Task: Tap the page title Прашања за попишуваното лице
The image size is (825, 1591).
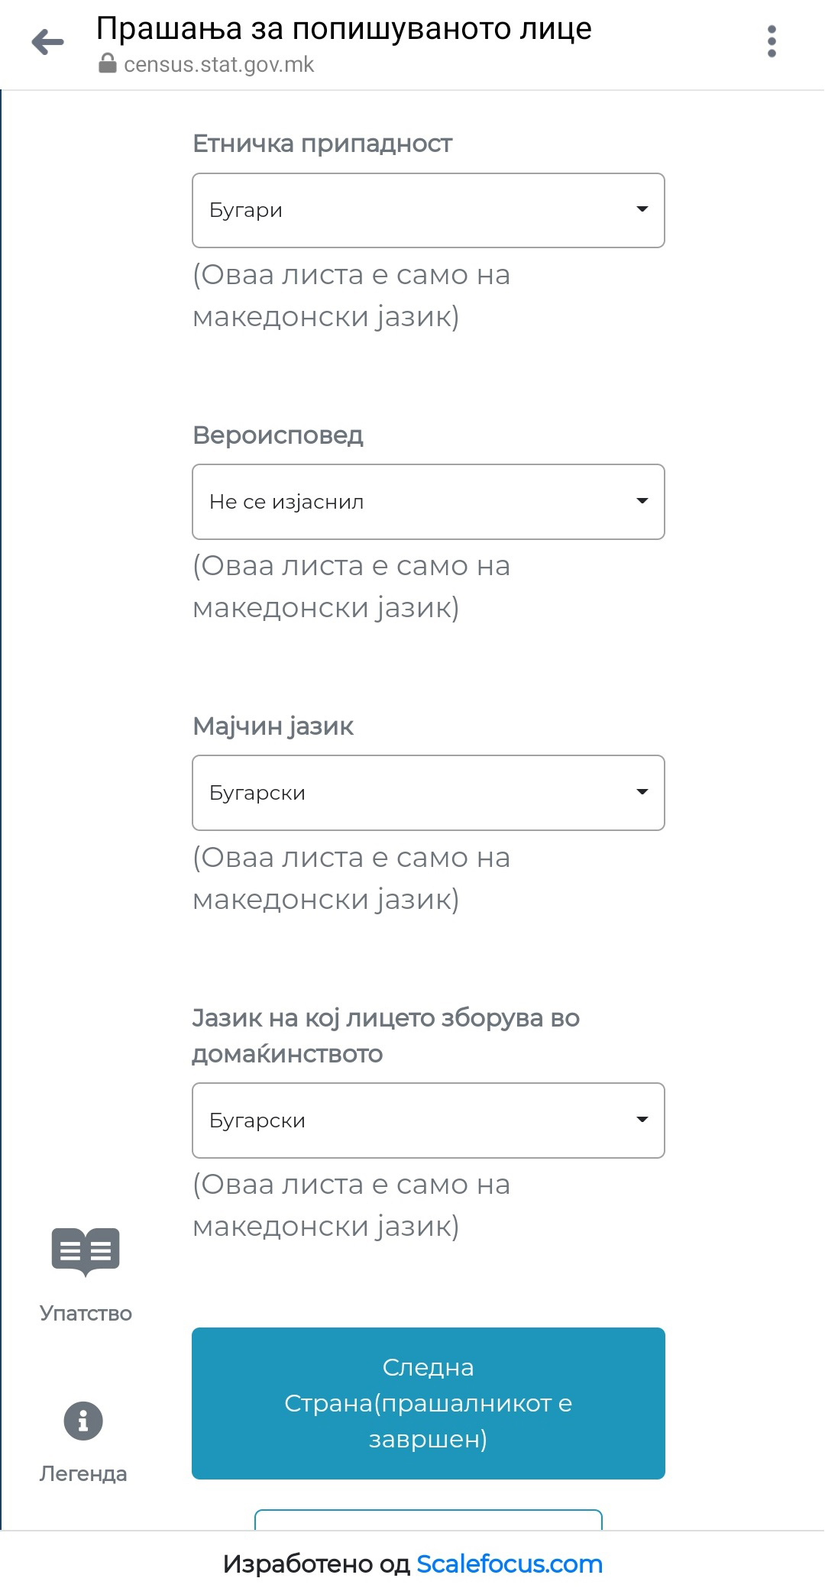Action: tap(344, 29)
